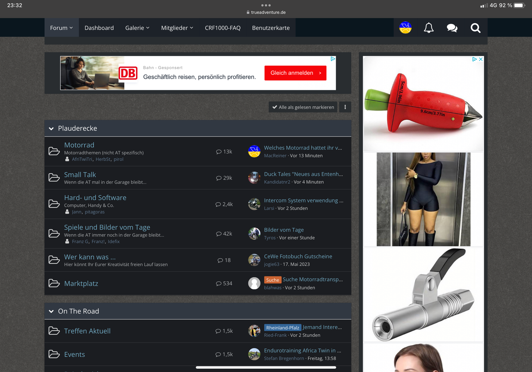Open the notifications bell icon

point(429,28)
